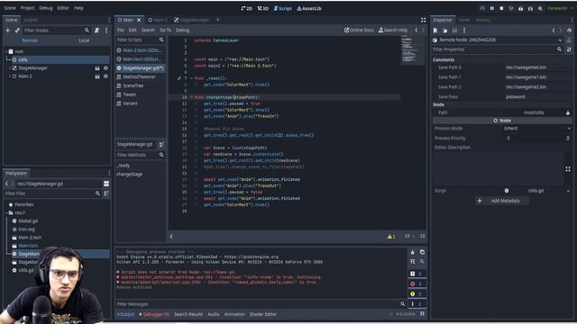Open the Script workspace
577x324 pixels.
tap(282, 8)
